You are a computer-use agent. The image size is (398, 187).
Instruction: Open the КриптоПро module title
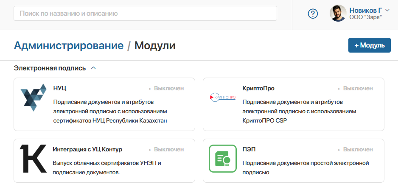click(x=258, y=88)
